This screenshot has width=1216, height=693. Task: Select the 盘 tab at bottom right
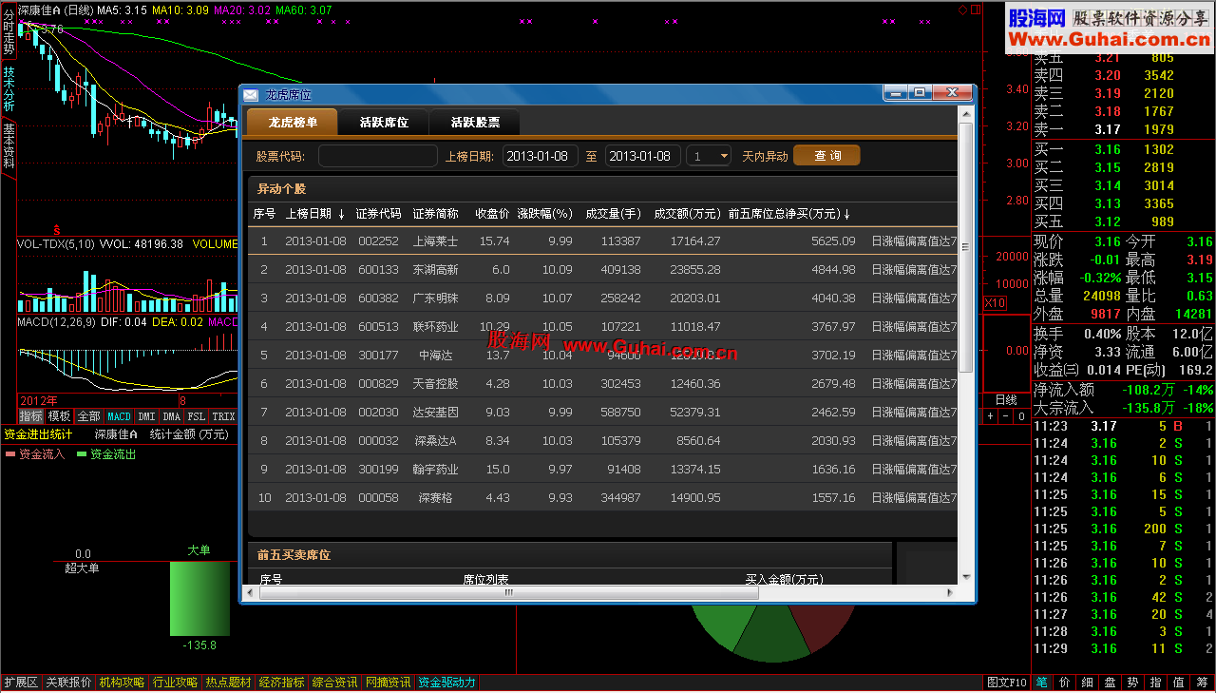[x=1110, y=683]
